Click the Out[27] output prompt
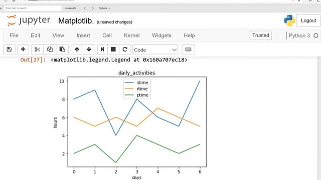Screen dimensions: 321x180 coord(33,60)
